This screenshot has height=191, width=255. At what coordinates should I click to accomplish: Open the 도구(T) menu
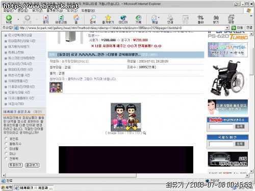coord(72,11)
